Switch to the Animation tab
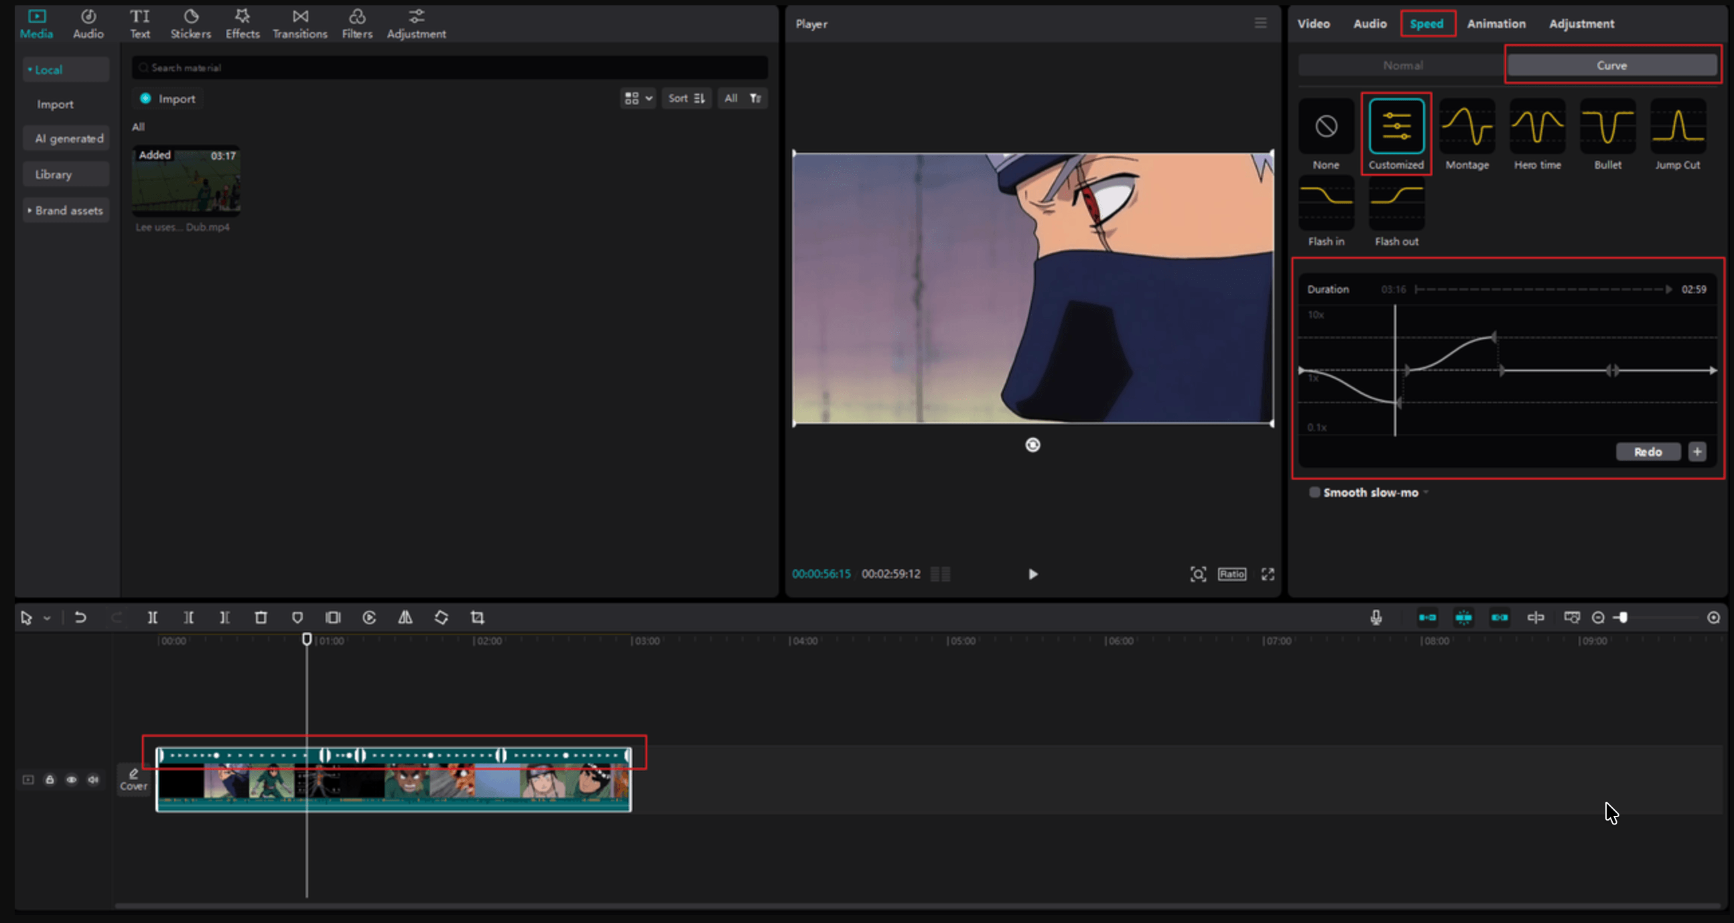The height and width of the screenshot is (923, 1734). click(x=1495, y=23)
